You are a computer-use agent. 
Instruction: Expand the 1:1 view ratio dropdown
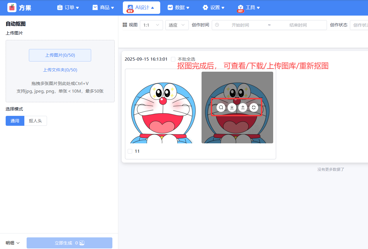point(151,25)
